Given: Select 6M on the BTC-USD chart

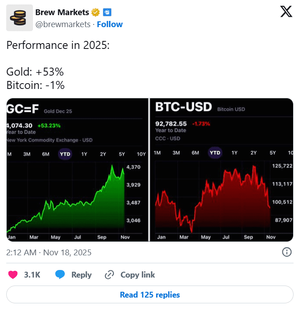Looking at the screenshot, I should pos(195,153).
